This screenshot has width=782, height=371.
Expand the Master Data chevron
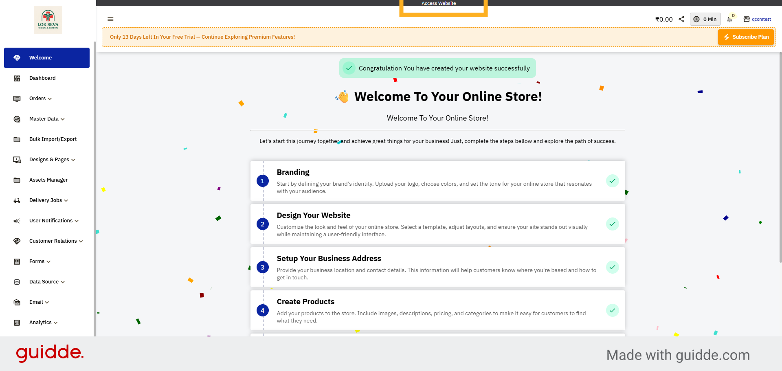tap(63, 119)
